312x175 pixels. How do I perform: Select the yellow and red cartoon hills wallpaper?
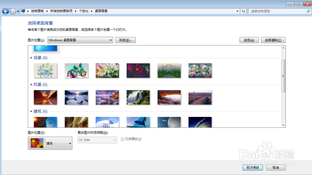click(x=107, y=71)
